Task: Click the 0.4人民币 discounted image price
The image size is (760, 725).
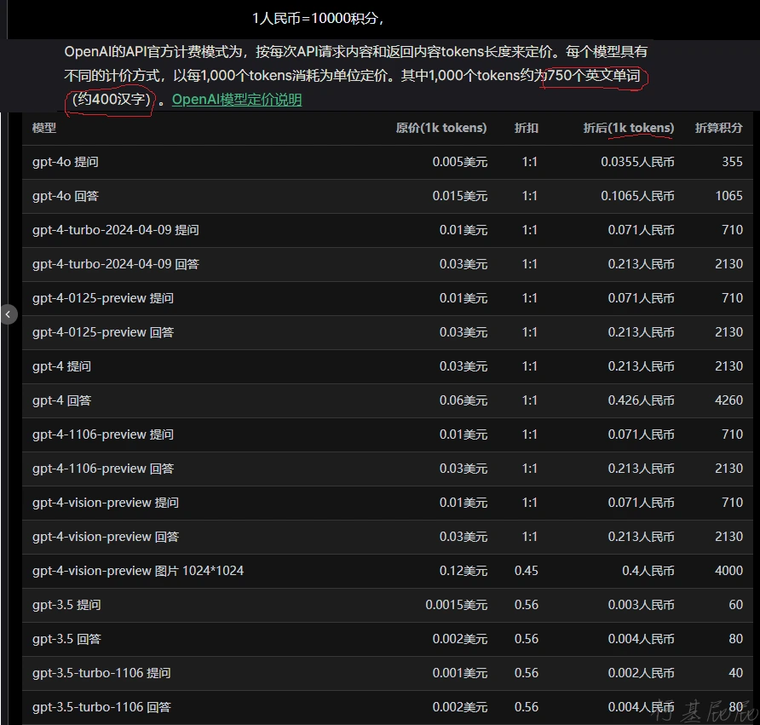Action: coord(648,571)
